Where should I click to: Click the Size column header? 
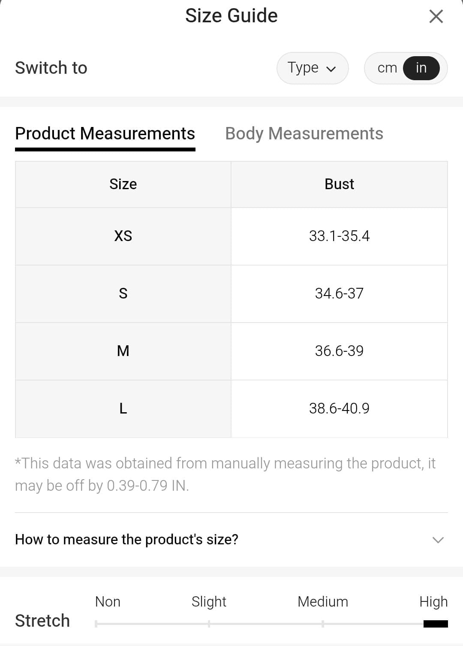click(x=123, y=184)
